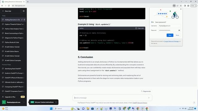This screenshot has height=111, width=198.
Task: Open the Ultimate Guide to Jailbreaking chat
Action: point(13,82)
